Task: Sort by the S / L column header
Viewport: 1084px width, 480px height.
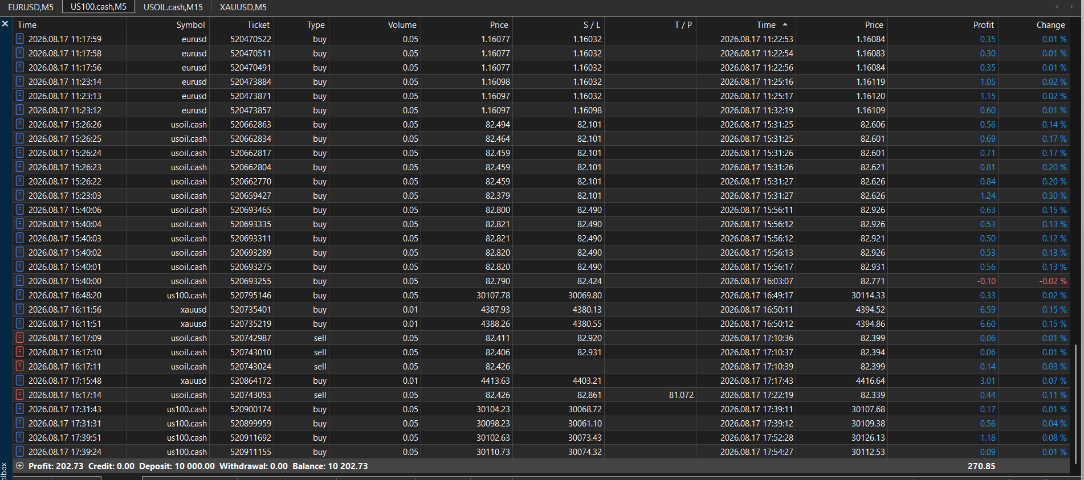Action: point(592,25)
